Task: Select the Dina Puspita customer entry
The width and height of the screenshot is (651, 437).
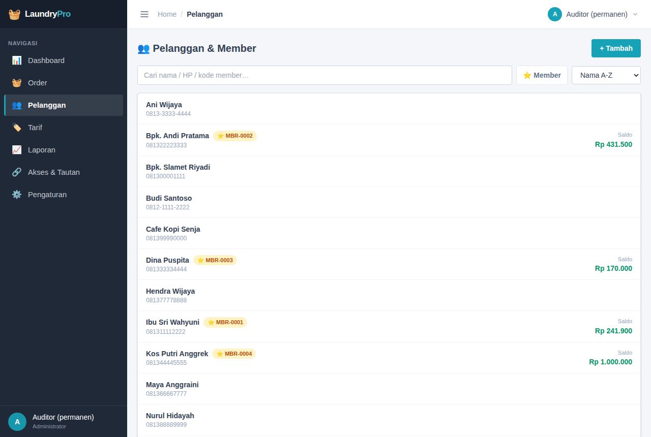Action: (389, 264)
